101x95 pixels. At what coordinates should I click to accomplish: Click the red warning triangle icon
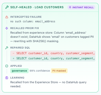pyautogui.click(x=7, y=17)
